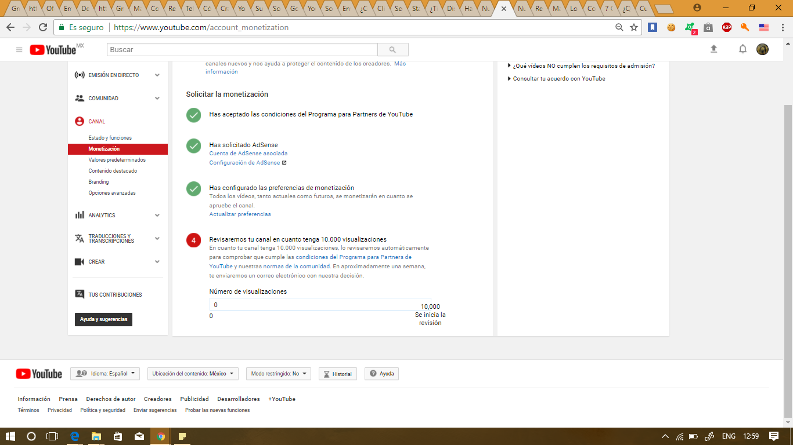
Task: Select Branding in sidebar
Action: click(x=99, y=182)
